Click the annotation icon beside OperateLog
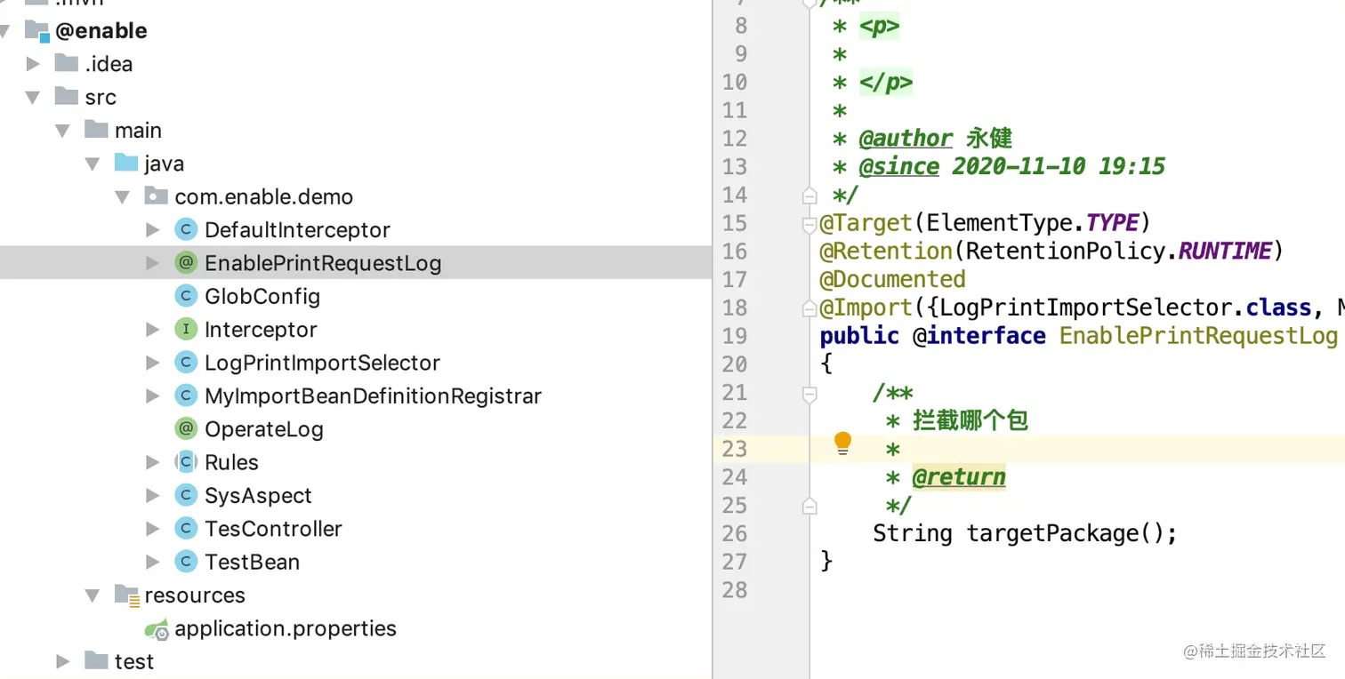Image resolution: width=1345 pixels, height=679 pixels. 185,429
